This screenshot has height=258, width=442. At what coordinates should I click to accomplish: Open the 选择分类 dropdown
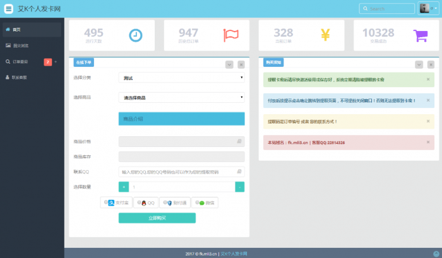181,78
